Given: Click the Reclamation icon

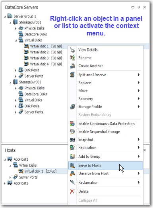Looking at the screenshot, I should click(72, 182).
